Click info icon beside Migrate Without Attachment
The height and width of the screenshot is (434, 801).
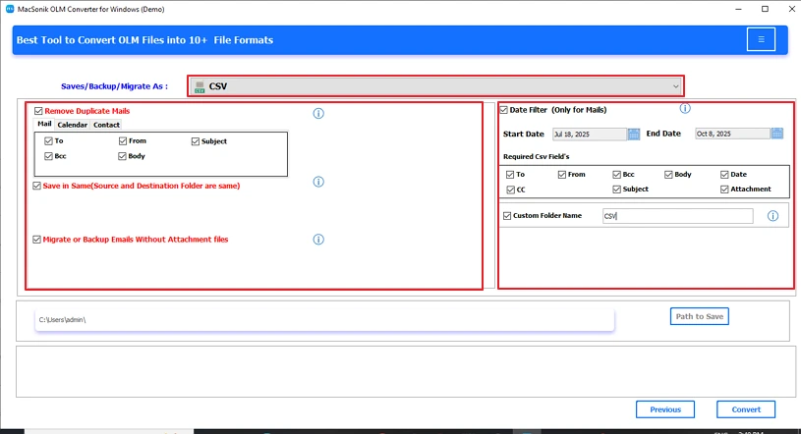click(x=318, y=240)
